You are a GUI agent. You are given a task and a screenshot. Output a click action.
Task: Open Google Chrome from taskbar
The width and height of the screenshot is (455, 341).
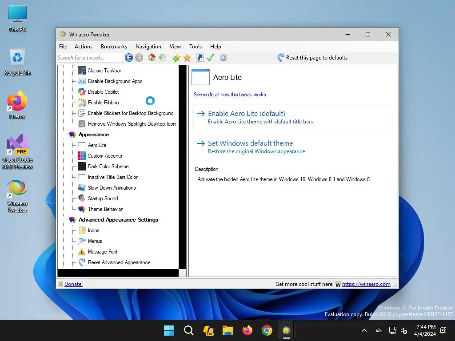pos(267,330)
